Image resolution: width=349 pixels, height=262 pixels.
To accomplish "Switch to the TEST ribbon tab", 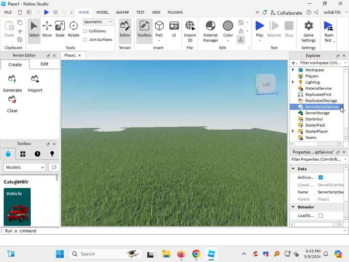I will (140, 12).
